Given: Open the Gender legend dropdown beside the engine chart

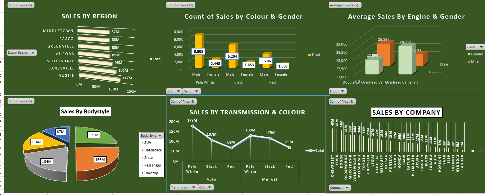Looking at the screenshot, I should click(475, 47).
